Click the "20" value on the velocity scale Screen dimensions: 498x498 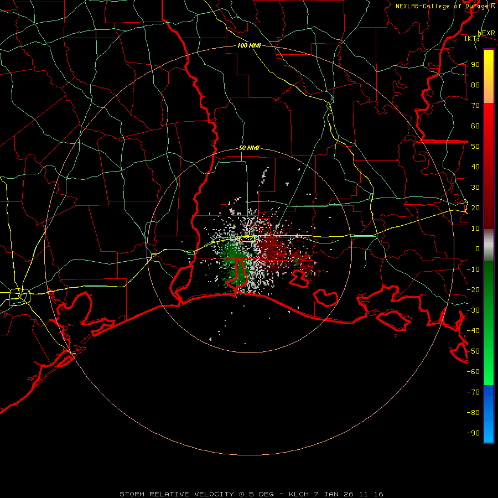[x=475, y=207]
